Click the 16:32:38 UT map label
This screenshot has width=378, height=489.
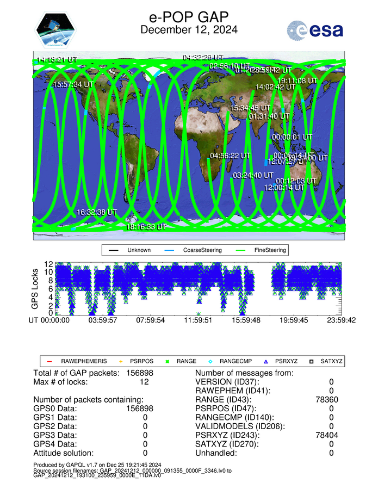point(97,212)
